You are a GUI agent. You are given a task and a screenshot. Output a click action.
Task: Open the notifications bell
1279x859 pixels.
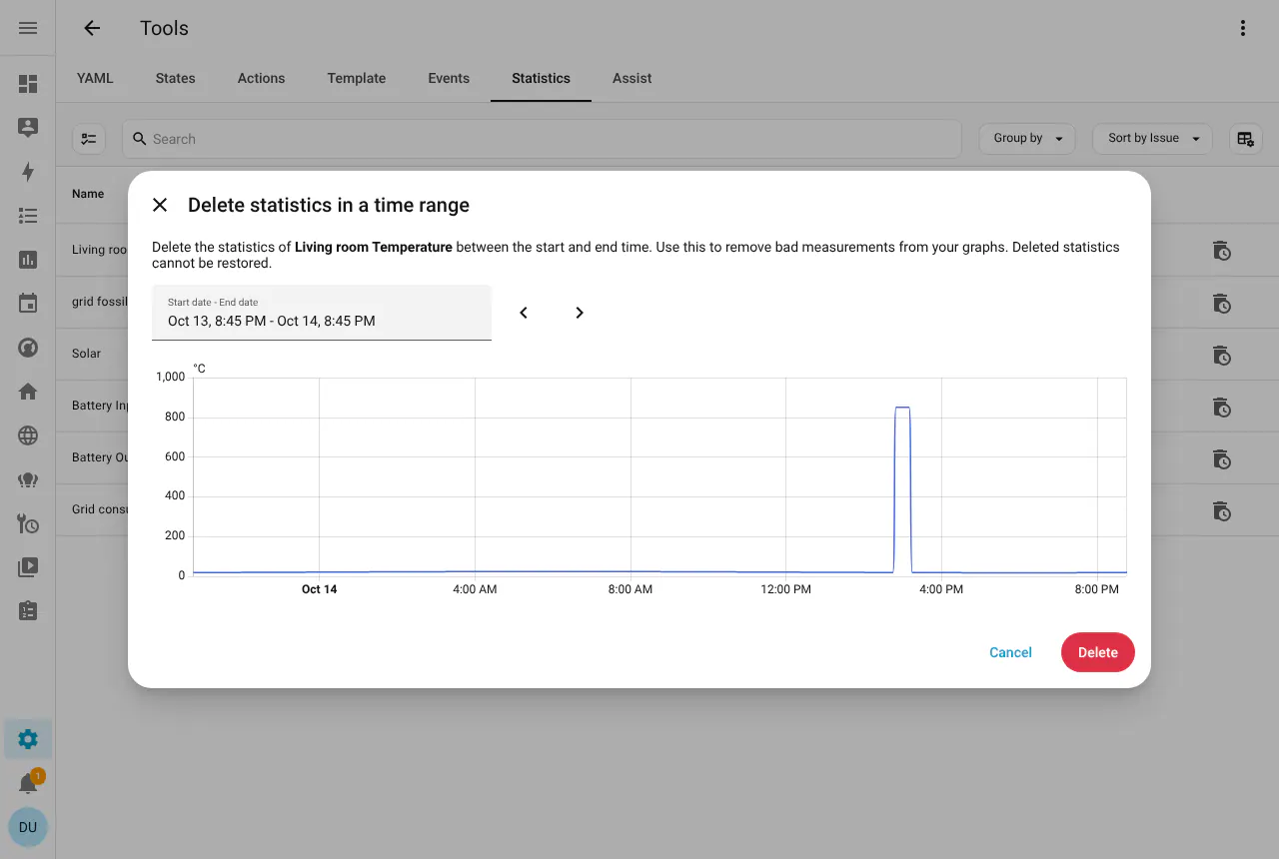coord(28,783)
